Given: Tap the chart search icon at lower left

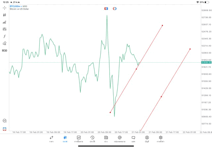Looking at the screenshot, I should pyautogui.click(x=5, y=121).
